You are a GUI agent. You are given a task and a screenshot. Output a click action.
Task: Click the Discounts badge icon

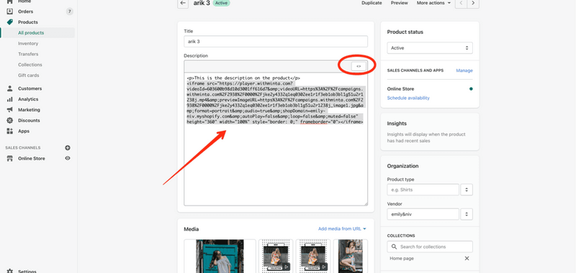[x=10, y=120]
